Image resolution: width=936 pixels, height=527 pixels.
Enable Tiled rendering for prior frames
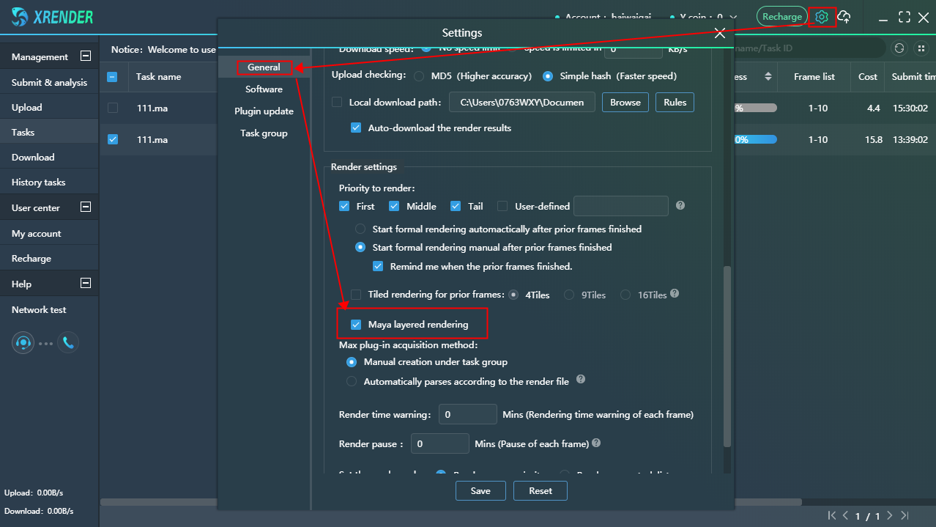pyautogui.click(x=356, y=295)
